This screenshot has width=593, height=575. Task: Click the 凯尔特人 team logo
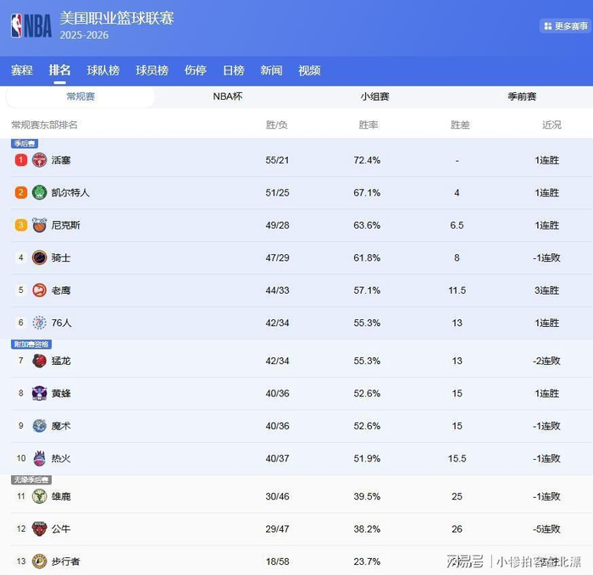(39, 192)
